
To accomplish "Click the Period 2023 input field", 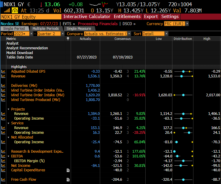I will tap(21, 34).
